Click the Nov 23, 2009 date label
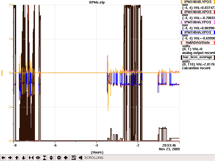This screenshot has height=161, width=215. [x=169, y=149]
